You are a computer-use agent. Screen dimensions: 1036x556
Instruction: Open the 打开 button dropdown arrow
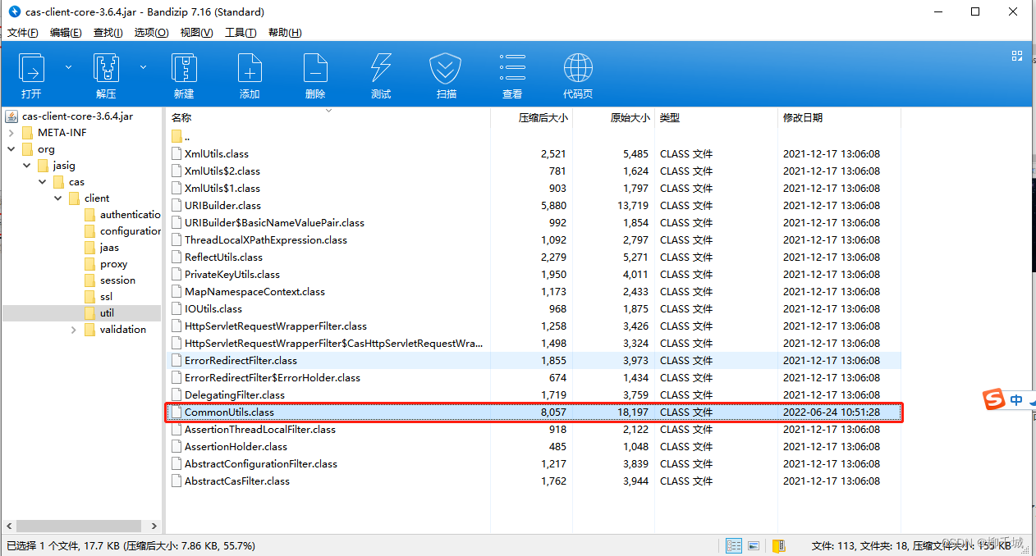68,67
